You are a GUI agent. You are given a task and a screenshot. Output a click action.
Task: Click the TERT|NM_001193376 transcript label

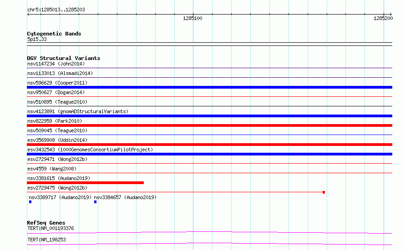point(51,228)
